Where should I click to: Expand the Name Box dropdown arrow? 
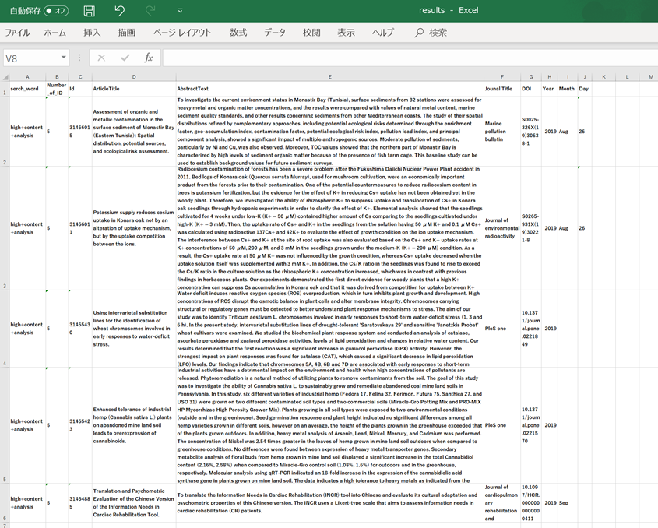(x=63, y=58)
